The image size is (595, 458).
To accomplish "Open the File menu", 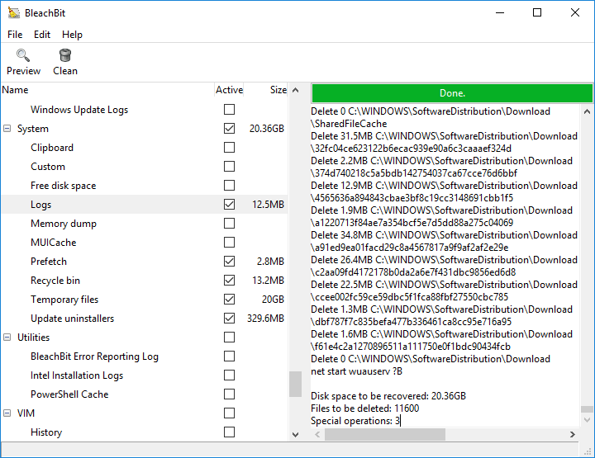I will point(15,35).
